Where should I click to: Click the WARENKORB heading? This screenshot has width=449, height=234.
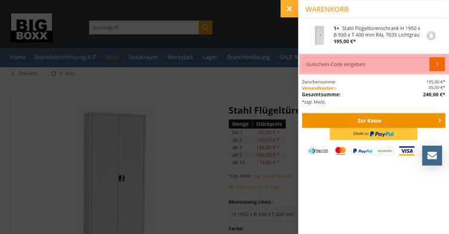[x=327, y=10]
